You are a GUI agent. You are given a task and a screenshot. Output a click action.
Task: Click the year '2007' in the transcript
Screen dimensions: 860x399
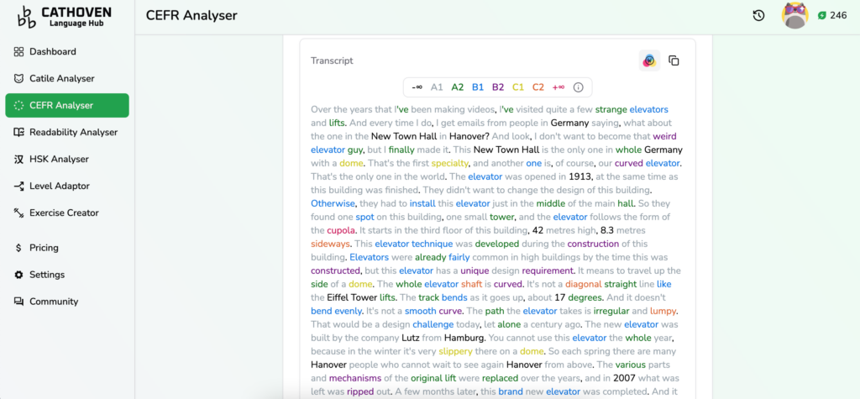point(625,378)
